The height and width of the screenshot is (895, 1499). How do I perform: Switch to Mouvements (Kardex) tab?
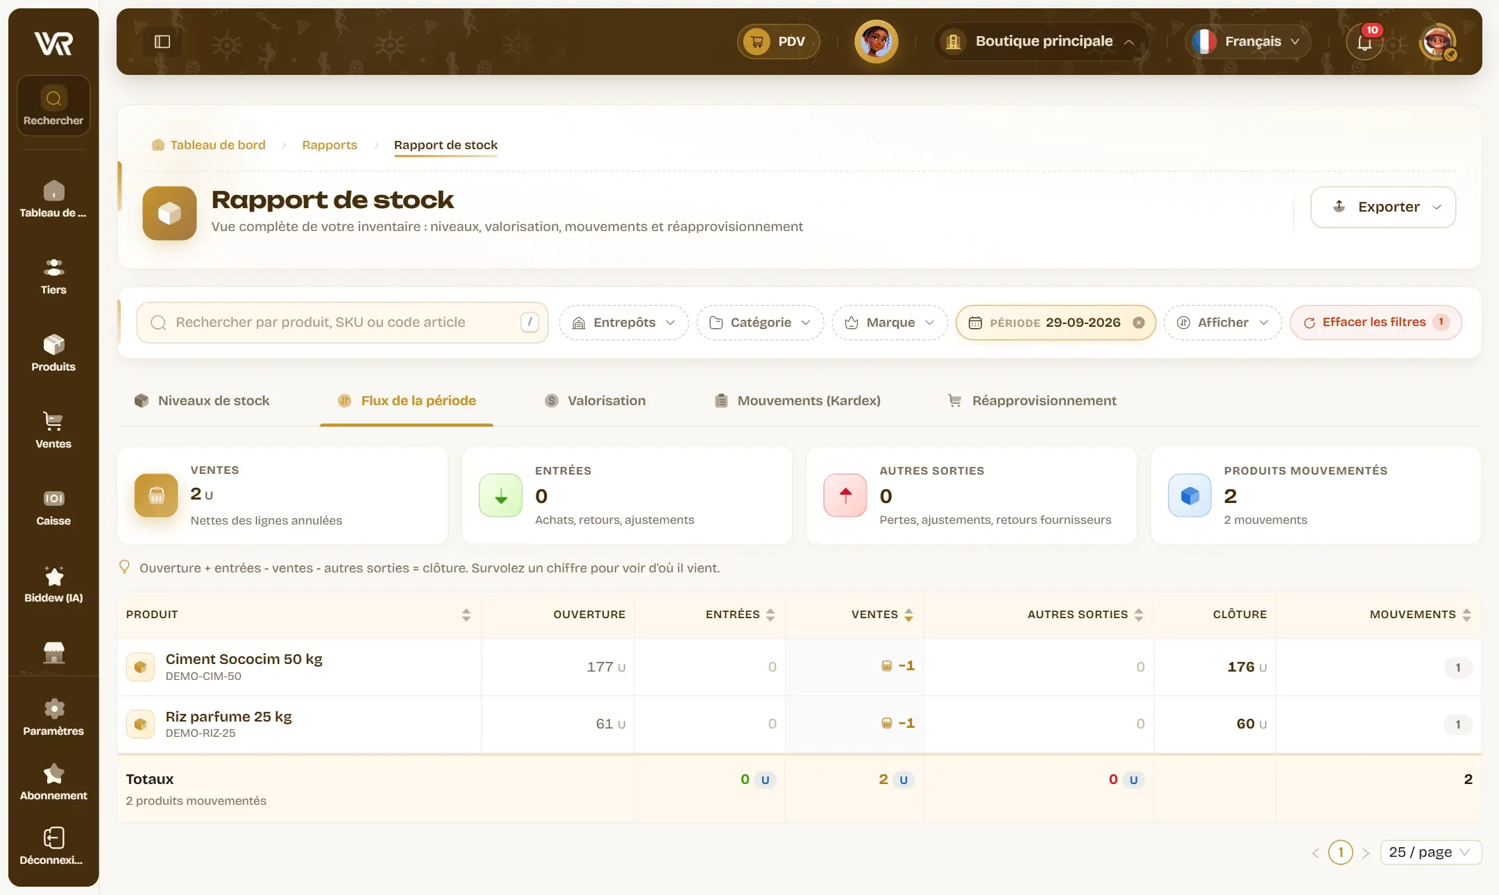pyautogui.click(x=797, y=401)
